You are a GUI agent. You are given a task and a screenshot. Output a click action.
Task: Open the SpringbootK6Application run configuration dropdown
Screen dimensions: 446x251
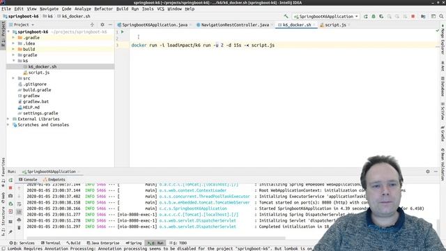[x=325, y=17]
